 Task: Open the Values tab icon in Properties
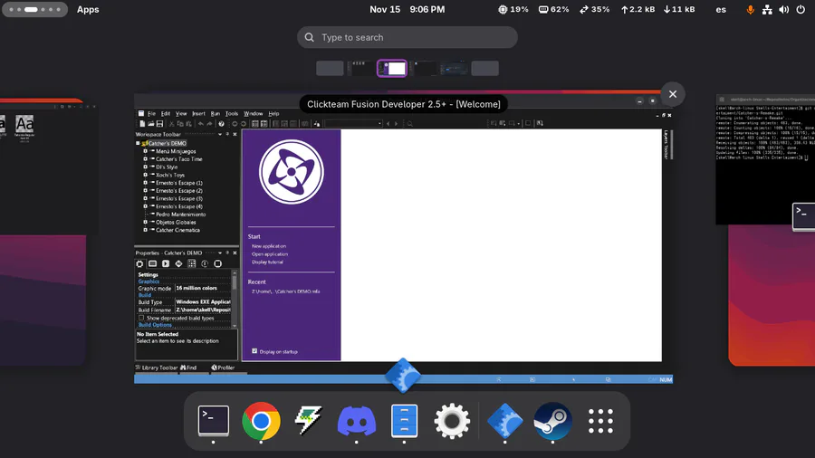tap(178, 263)
